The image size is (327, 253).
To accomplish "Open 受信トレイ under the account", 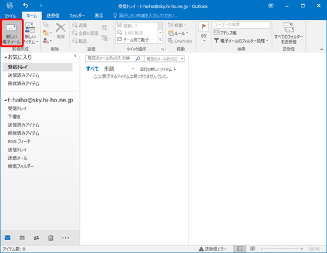I will (17, 109).
